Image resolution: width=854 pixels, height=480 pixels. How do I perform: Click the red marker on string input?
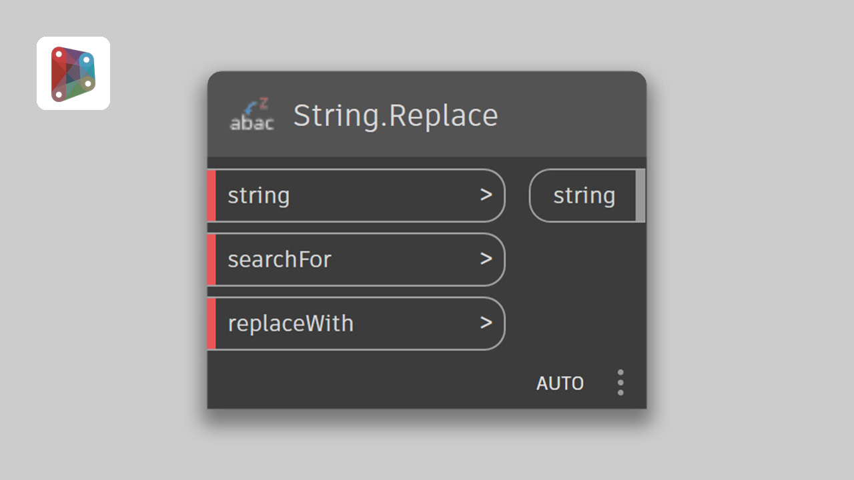[x=211, y=195]
